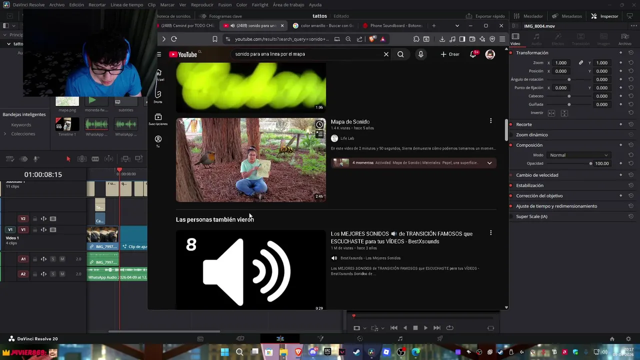Open the Deliver rocket page icon
640x360 pixels.
click(x=440, y=338)
